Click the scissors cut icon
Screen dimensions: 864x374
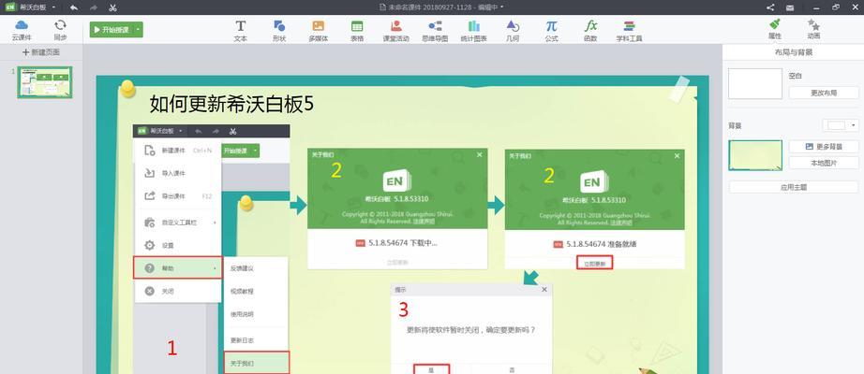coord(112,7)
